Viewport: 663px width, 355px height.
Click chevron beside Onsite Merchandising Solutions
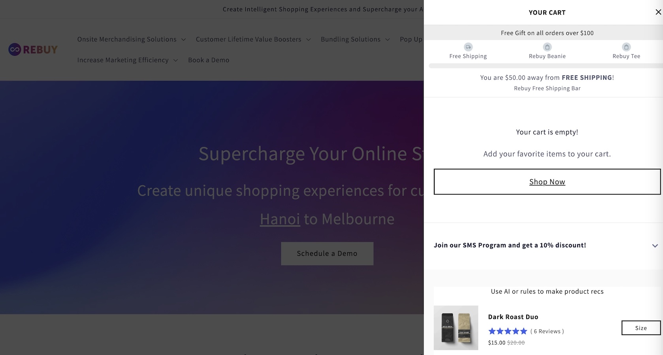tap(183, 40)
